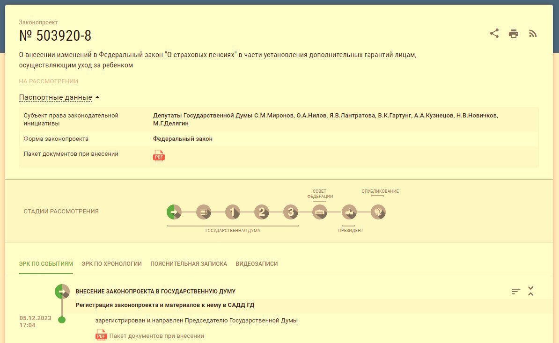Collapse all events with chevrons icon

click(530, 291)
